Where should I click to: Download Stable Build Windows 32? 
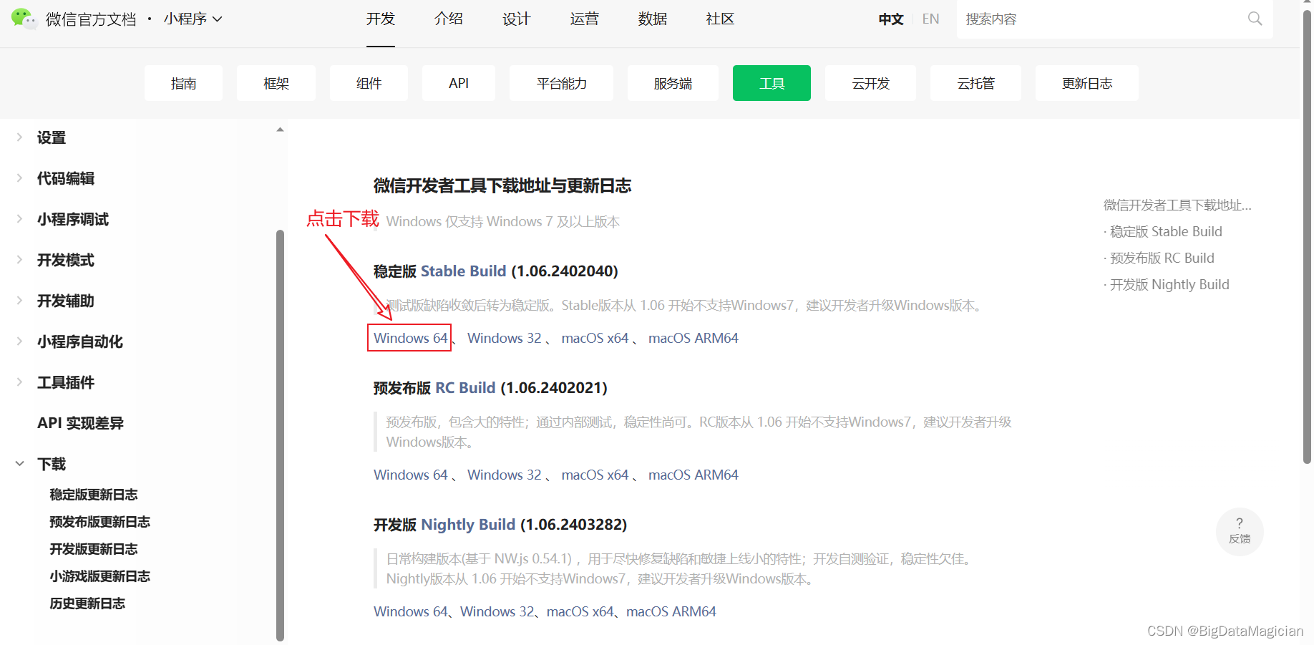click(505, 338)
